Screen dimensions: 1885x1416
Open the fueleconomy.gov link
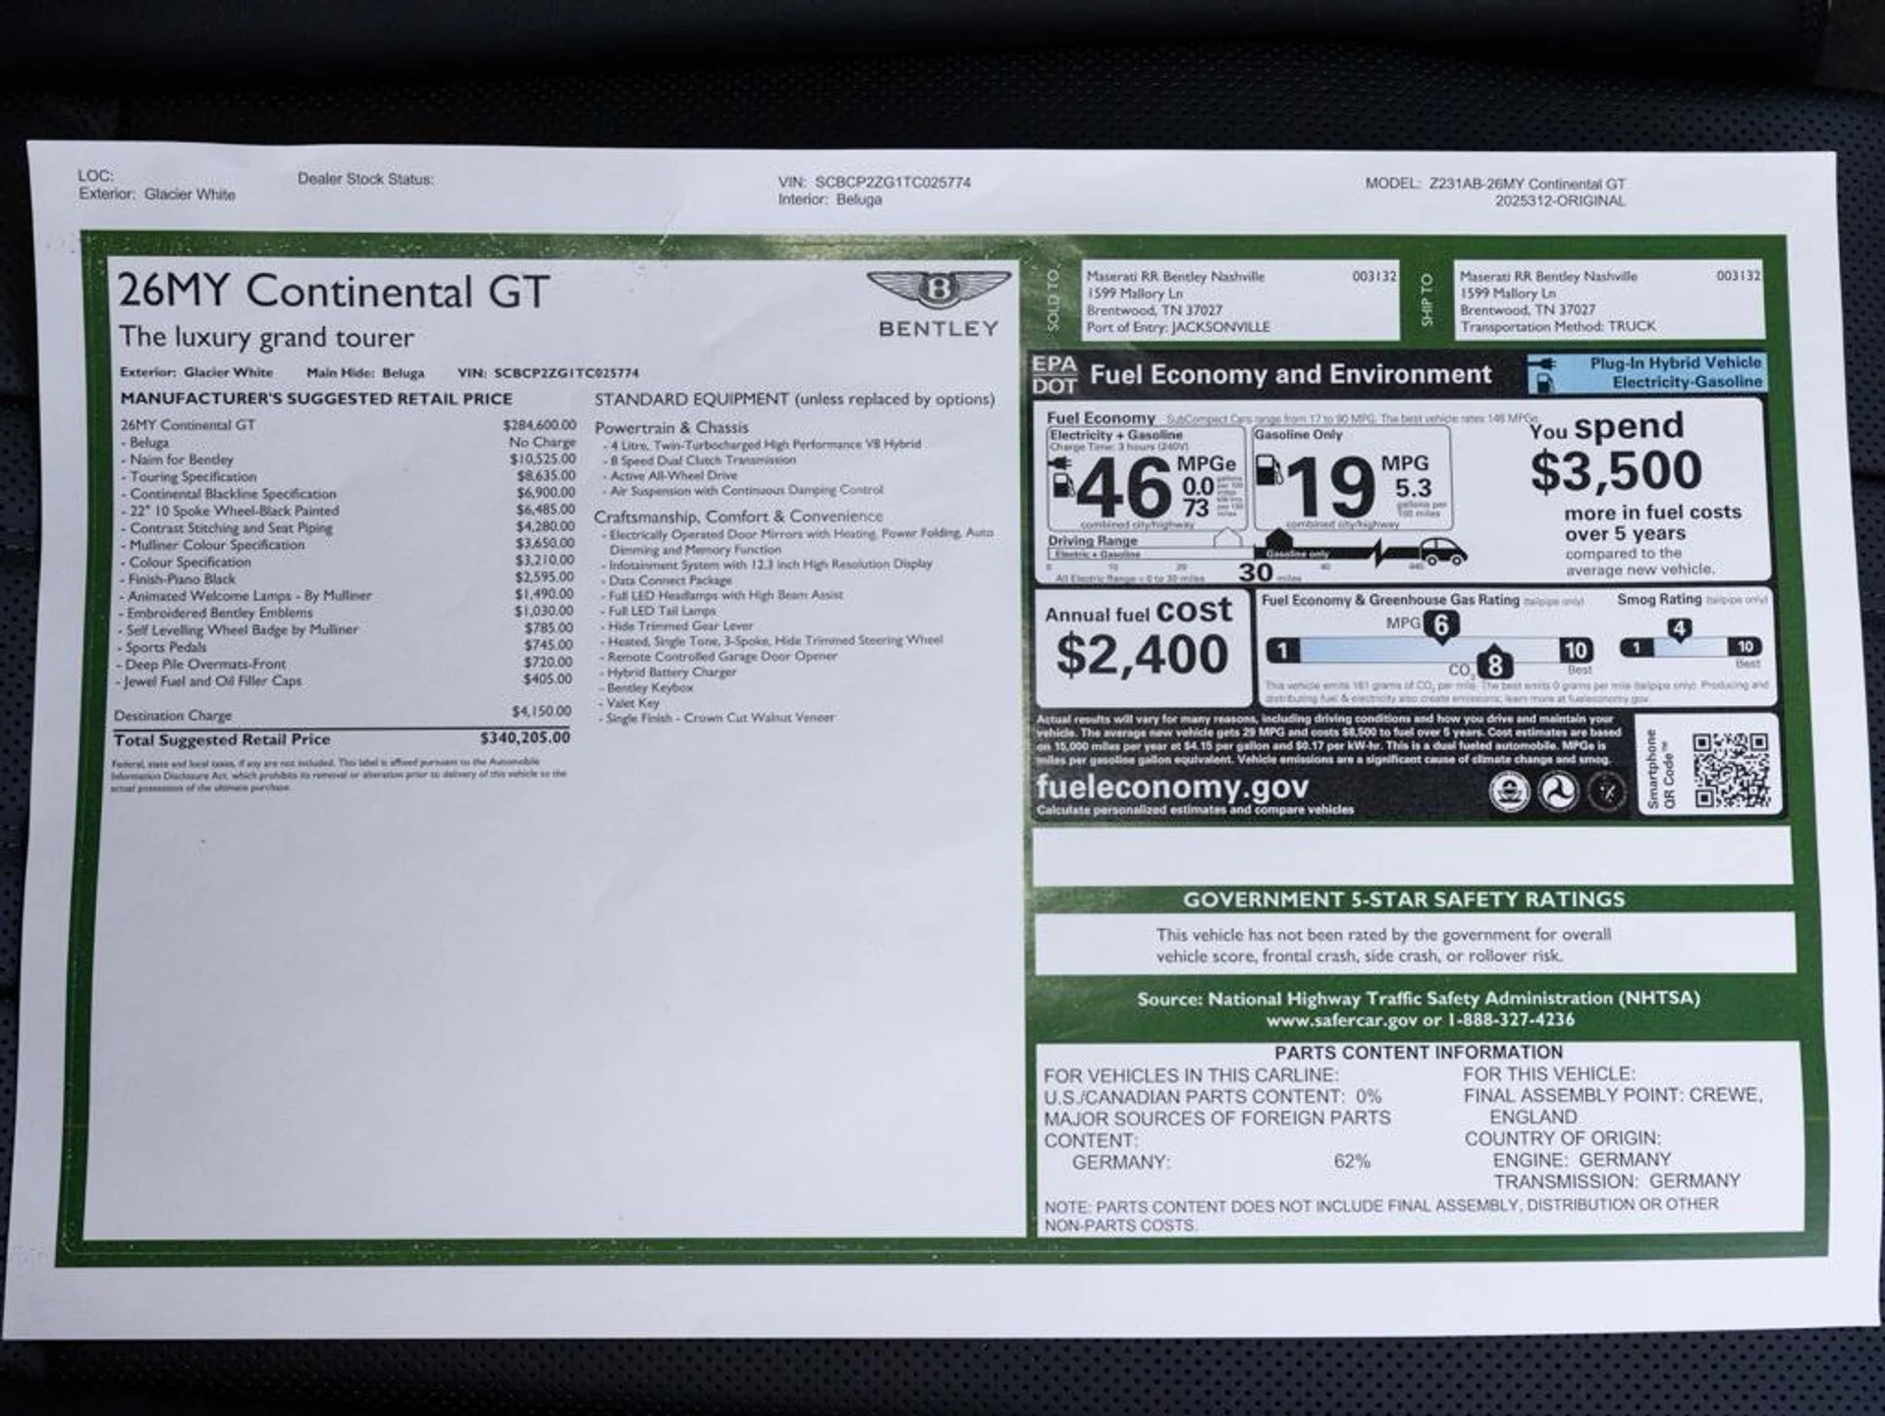(1171, 787)
